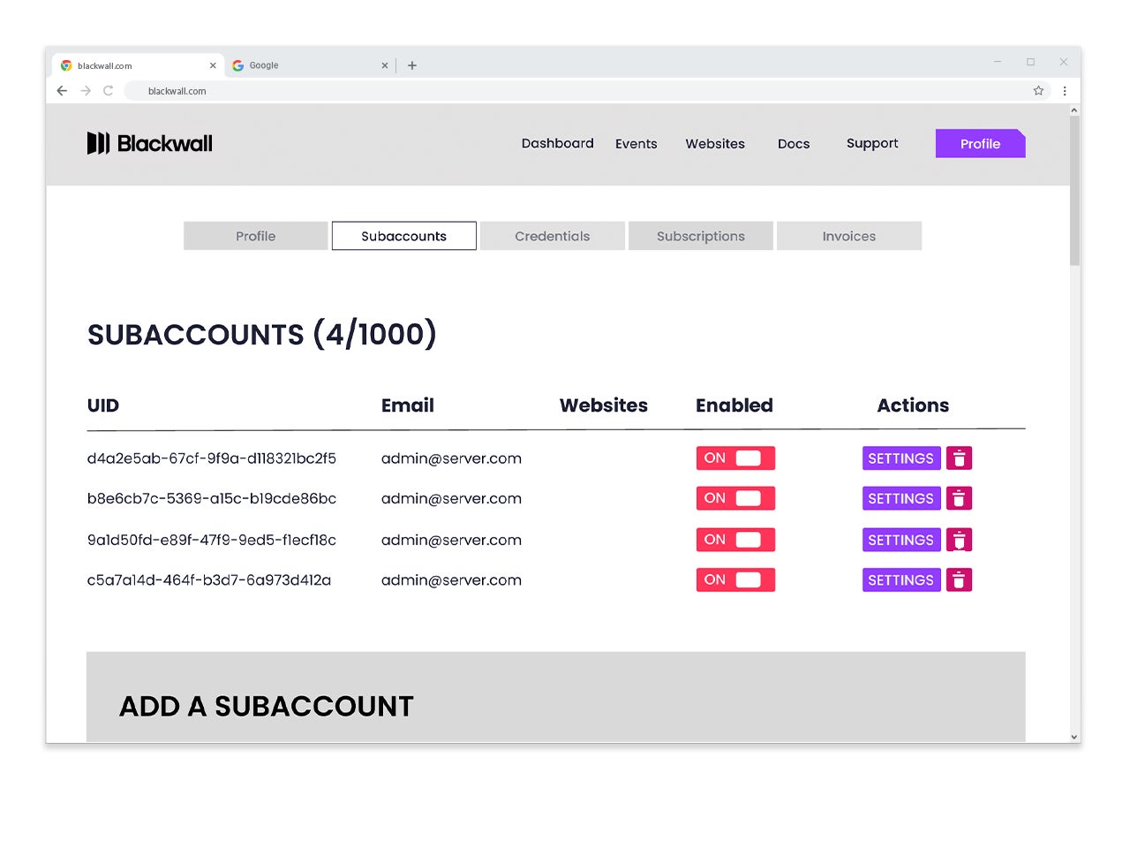Delete subaccount d4a2e5ab with trash icon
Screen dimensions: 1130x848
click(959, 458)
